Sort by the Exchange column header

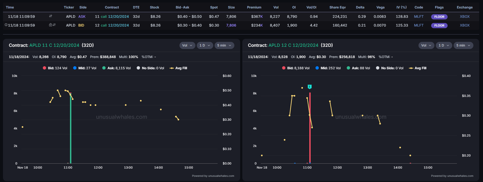465,7
